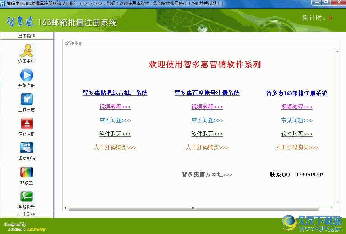The width and height of the screenshot is (346, 234).
Task: Click 软件购买 under 贴吧综合推广系统
Action: coord(115,134)
